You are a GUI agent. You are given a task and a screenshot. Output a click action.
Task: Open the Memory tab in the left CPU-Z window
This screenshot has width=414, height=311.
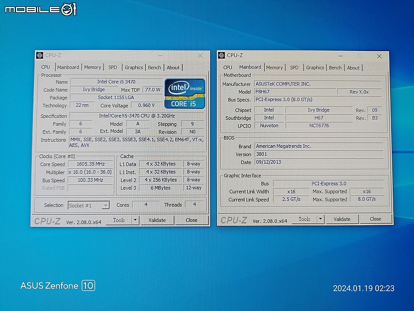pos(92,67)
